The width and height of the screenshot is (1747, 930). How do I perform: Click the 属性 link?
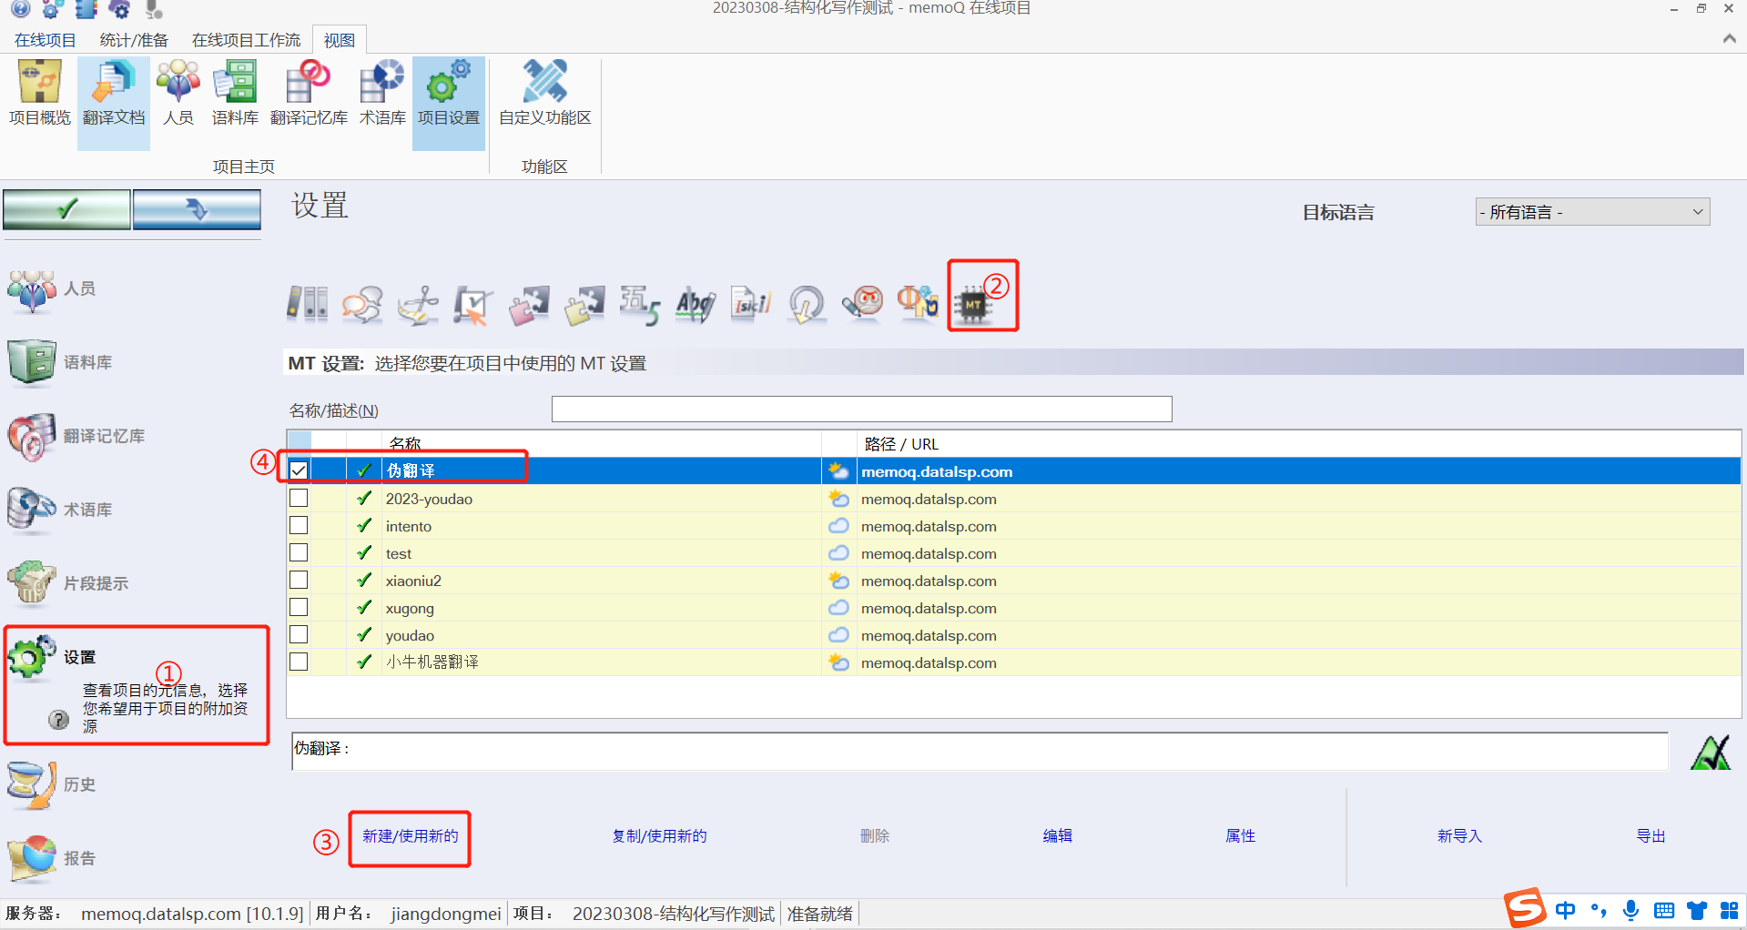[1241, 836]
